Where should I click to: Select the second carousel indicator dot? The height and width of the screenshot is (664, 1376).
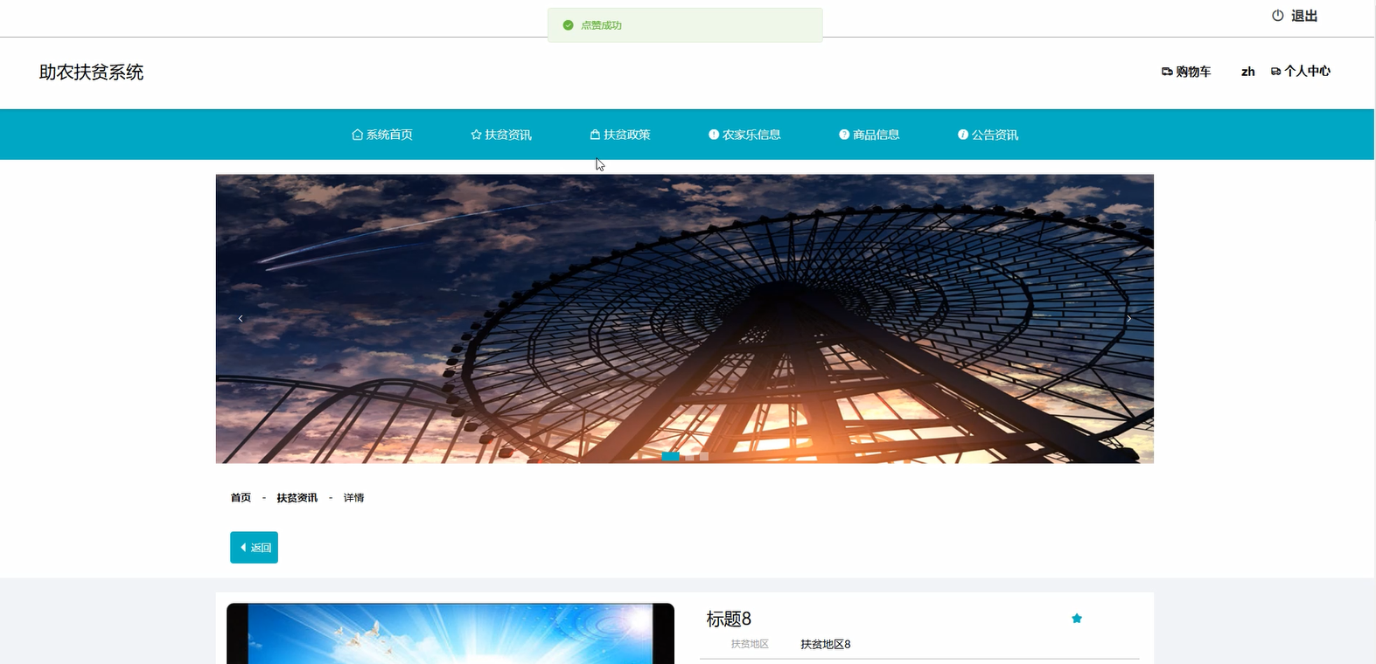(690, 456)
